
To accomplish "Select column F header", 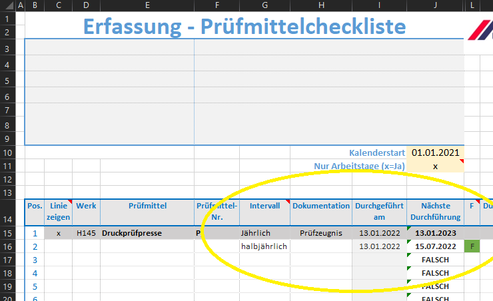I will [217, 5].
